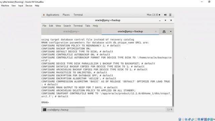Click the new tab icon button
The width and height of the screenshot is (215, 121).
tap(164, 31)
